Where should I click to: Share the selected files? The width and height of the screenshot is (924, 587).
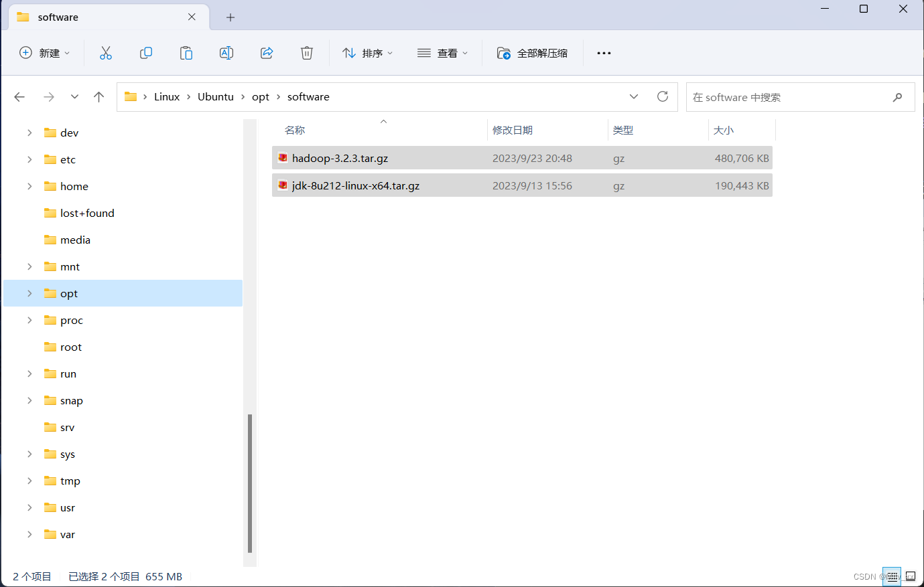pyautogui.click(x=267, y=53)
